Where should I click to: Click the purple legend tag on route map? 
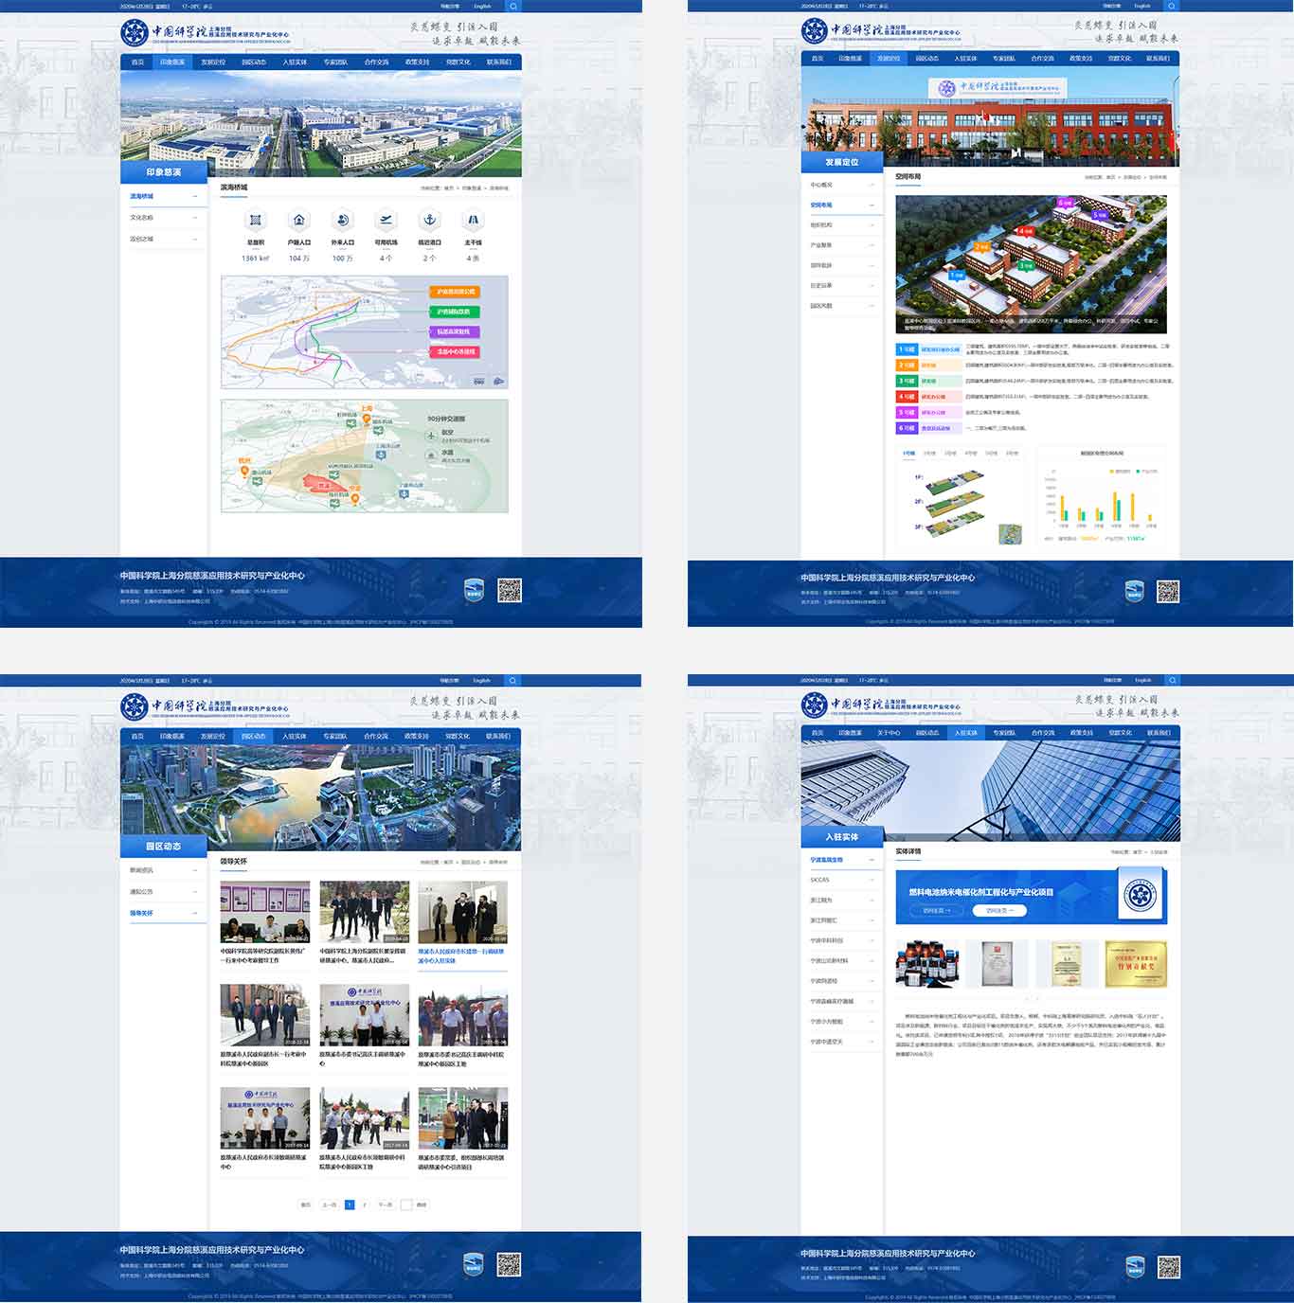point(455,331)
